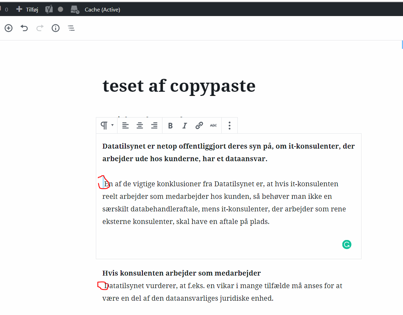Click the cache plugin icon in admin bar

point(74,9)
